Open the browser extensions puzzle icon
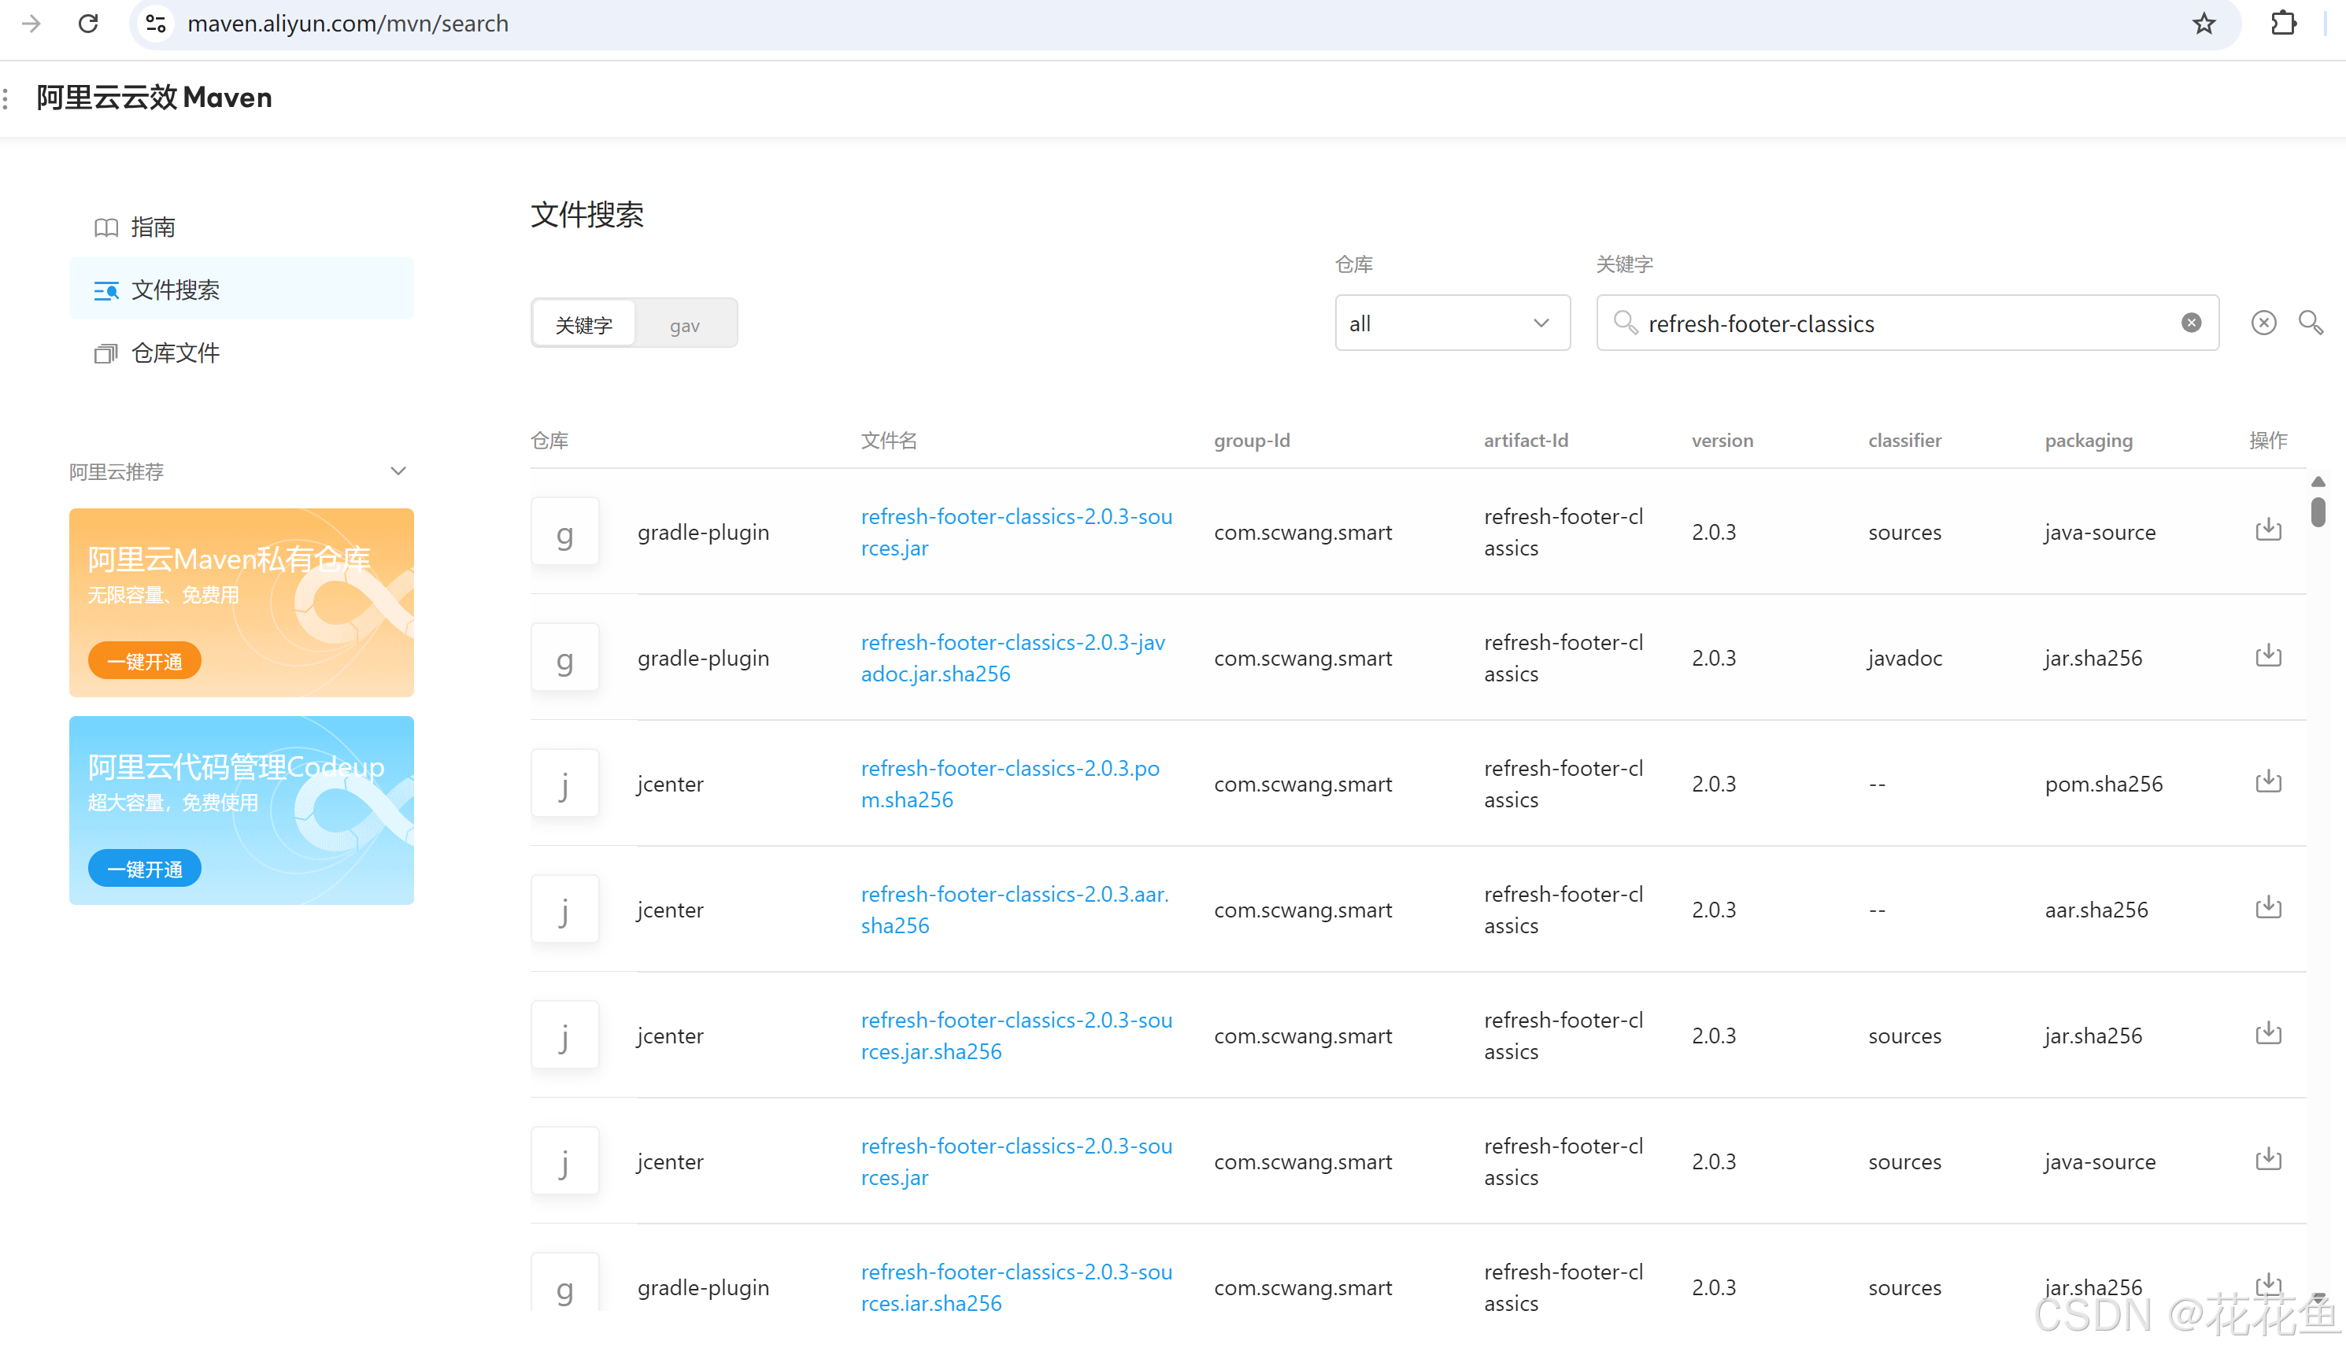Image resolution: width=2346 pixels, height=1355 pixels. (2283, 24)
